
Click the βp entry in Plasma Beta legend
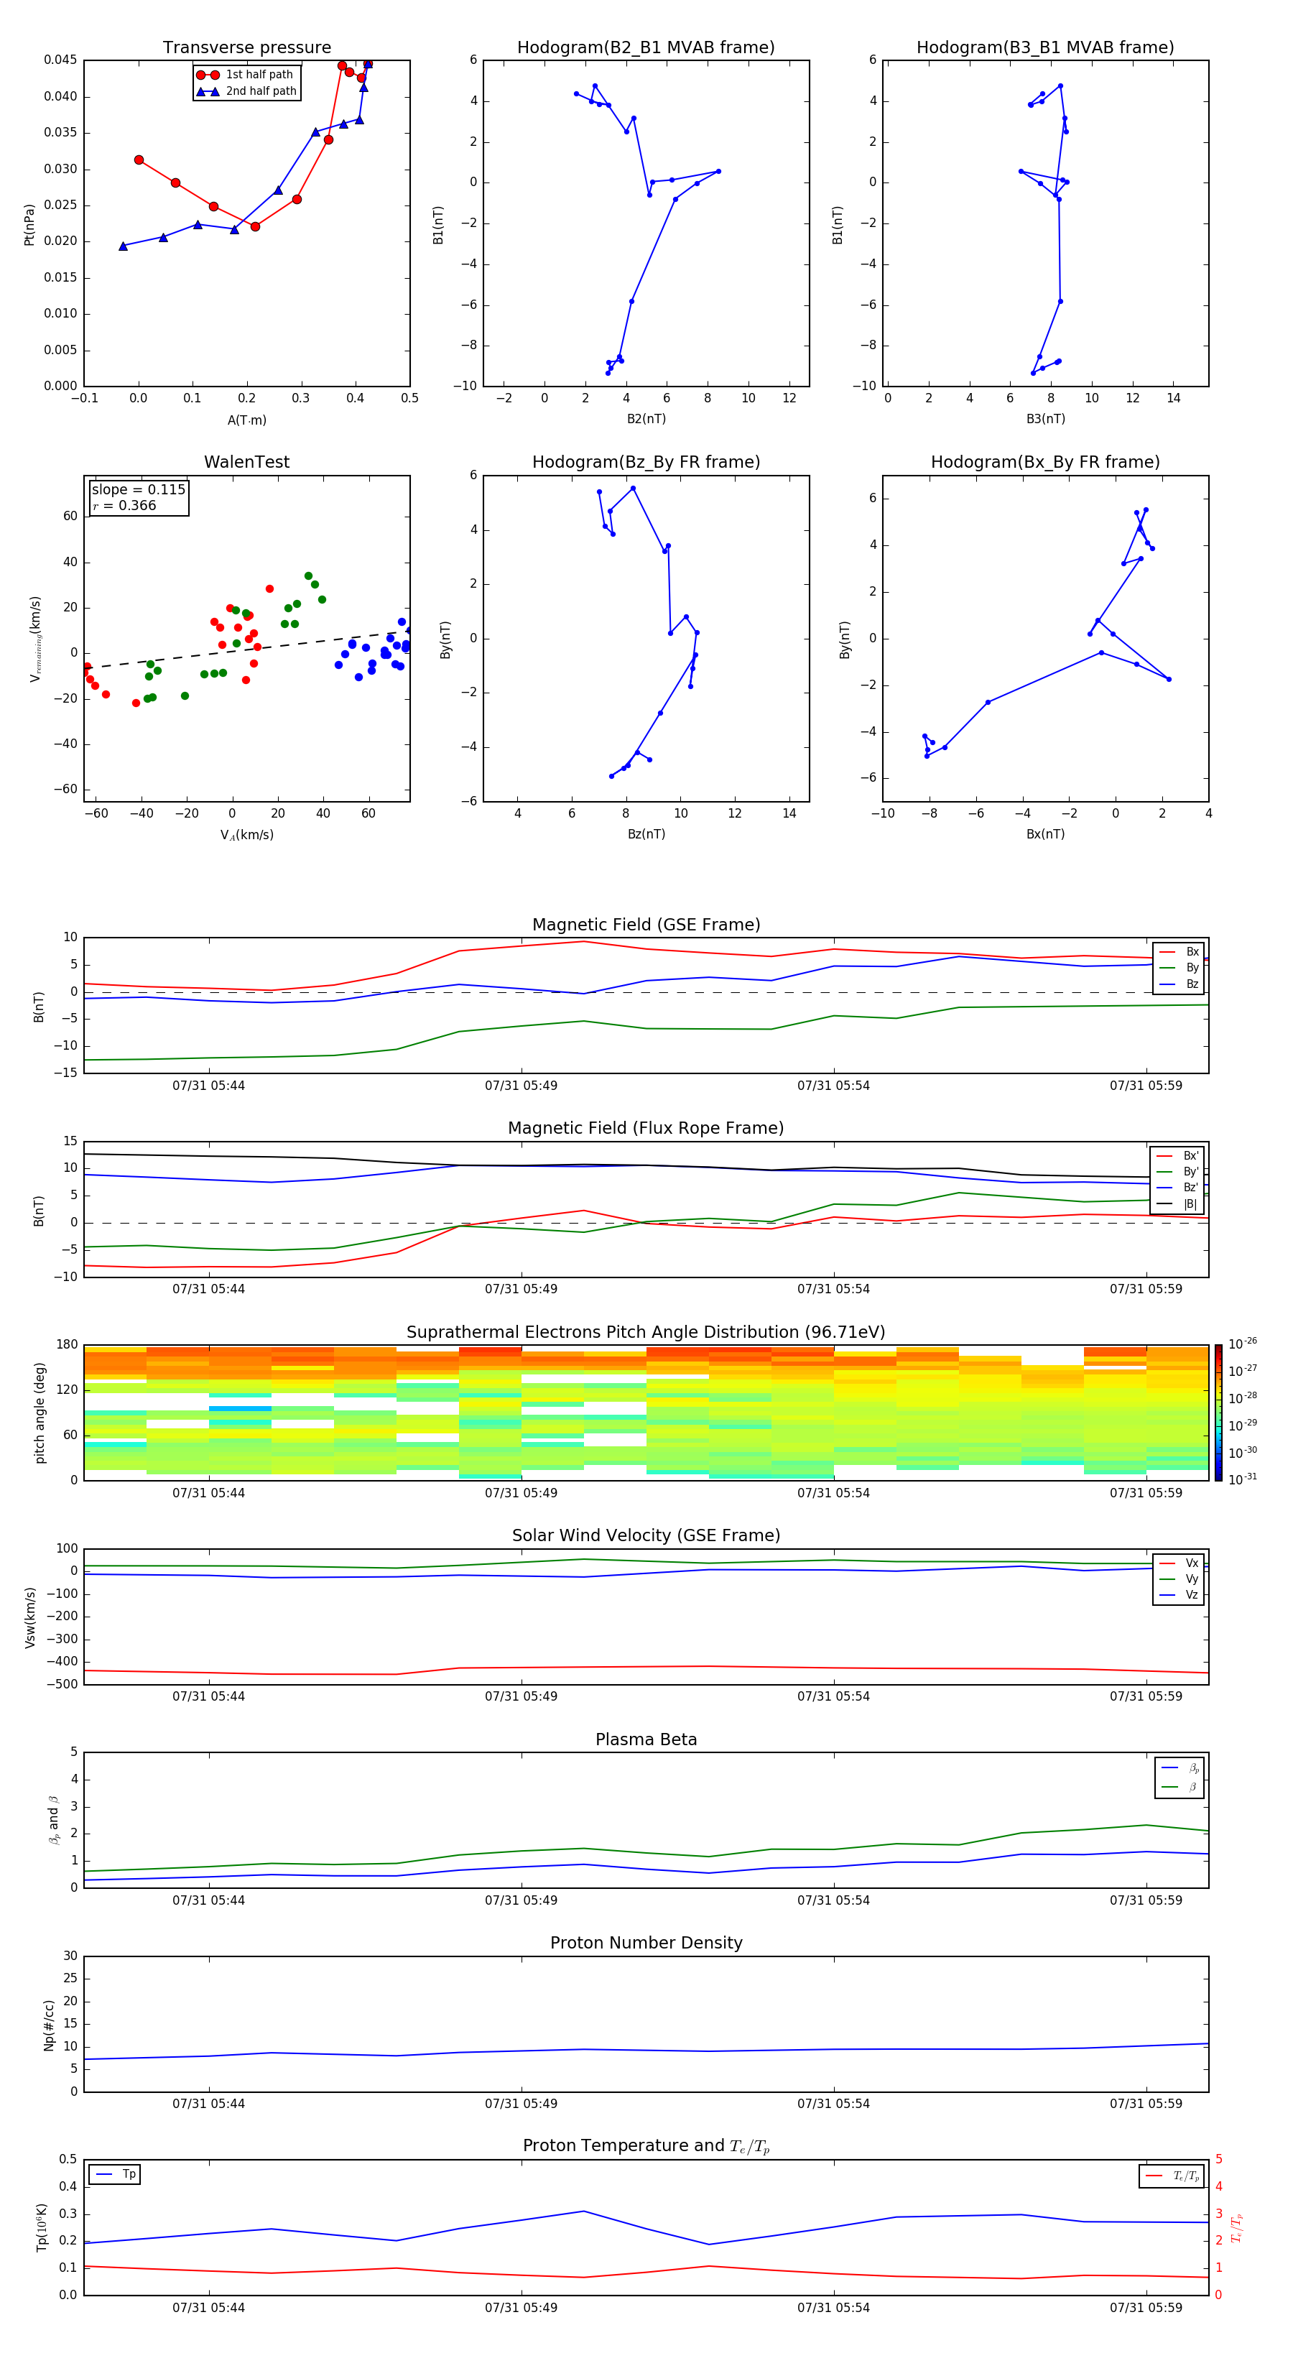1180,1768
